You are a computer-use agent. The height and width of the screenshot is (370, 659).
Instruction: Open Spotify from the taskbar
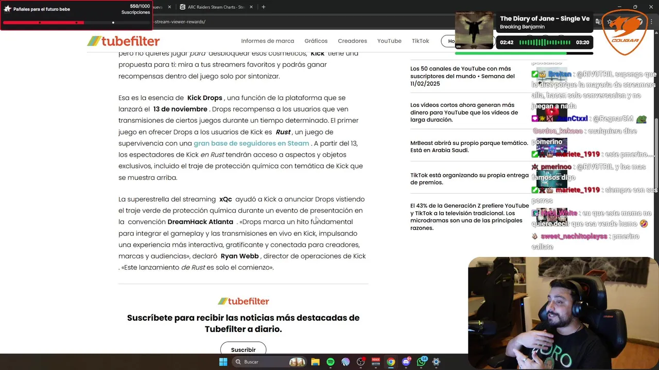click(331, 362)
